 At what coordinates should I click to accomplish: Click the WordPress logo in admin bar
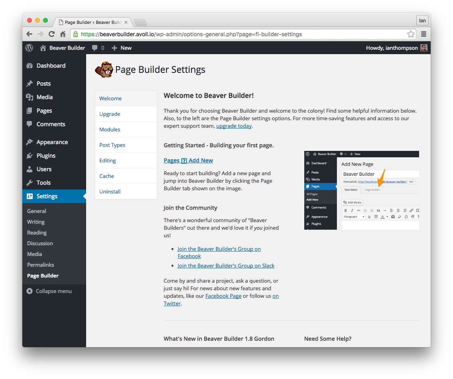click(29, 48)
